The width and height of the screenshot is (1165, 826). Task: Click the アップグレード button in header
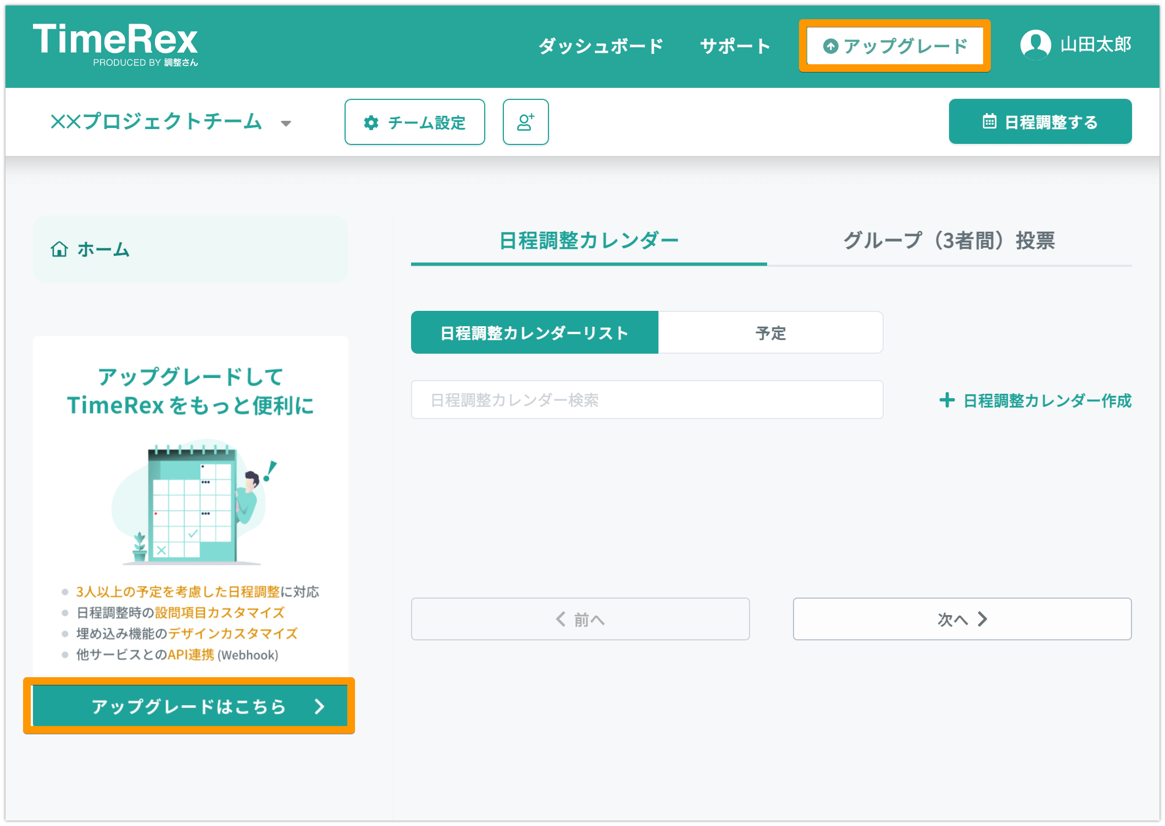point(895,46)
